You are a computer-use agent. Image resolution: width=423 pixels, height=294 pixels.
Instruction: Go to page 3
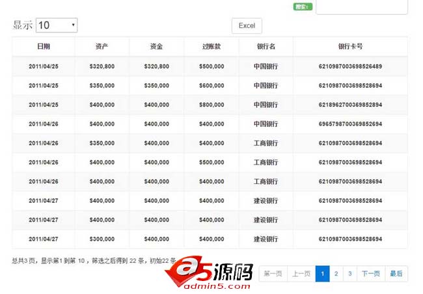coord(350,274)
